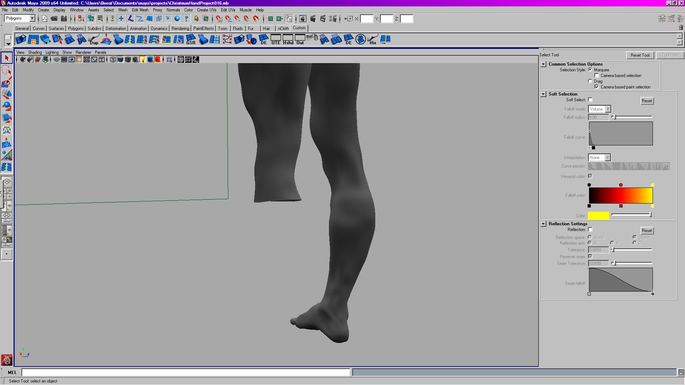
Task: Open input field mode arrow before X
Action: tap(345, 19)
